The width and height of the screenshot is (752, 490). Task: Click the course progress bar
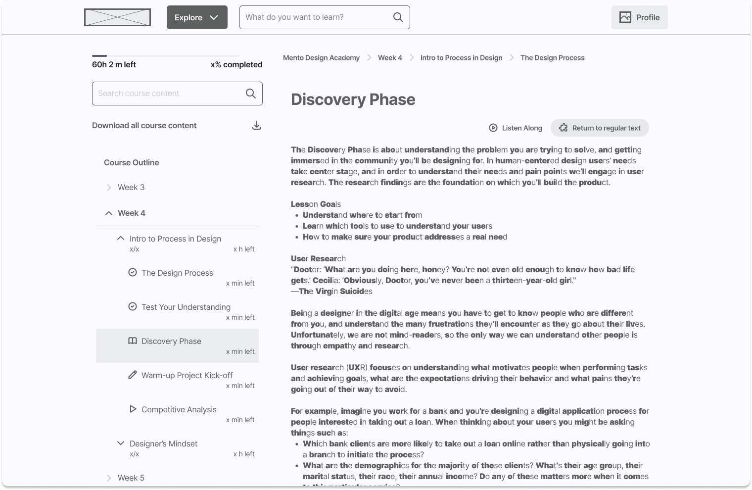point(166,56)
